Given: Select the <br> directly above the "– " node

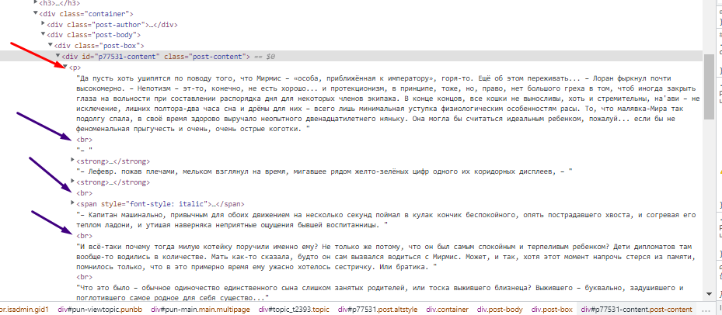Looking at the screenshot, I should [84, 140].
